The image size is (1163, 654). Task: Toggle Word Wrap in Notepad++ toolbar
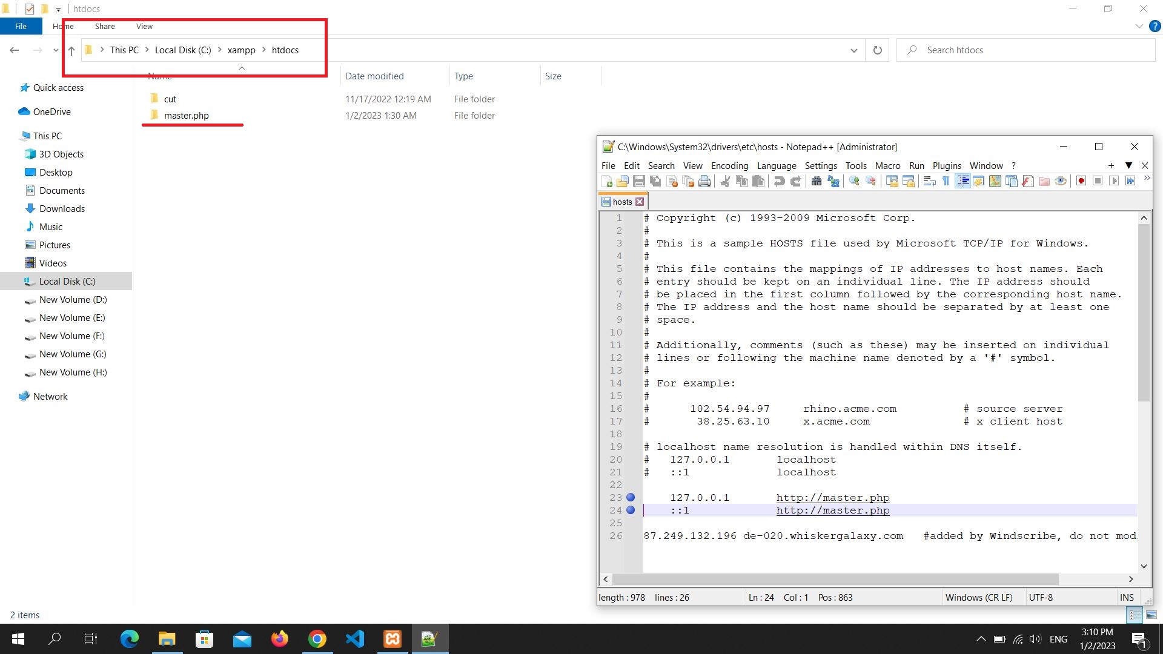[x=930, y=181]
